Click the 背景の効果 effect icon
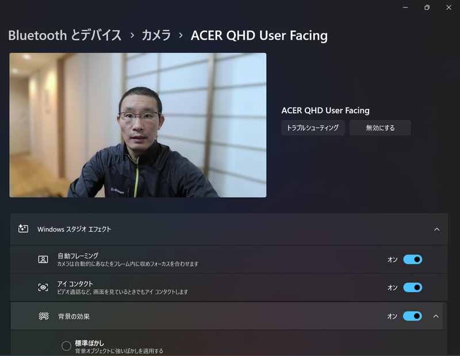Viewport: 460px width, 356px height. pos(43,316)
